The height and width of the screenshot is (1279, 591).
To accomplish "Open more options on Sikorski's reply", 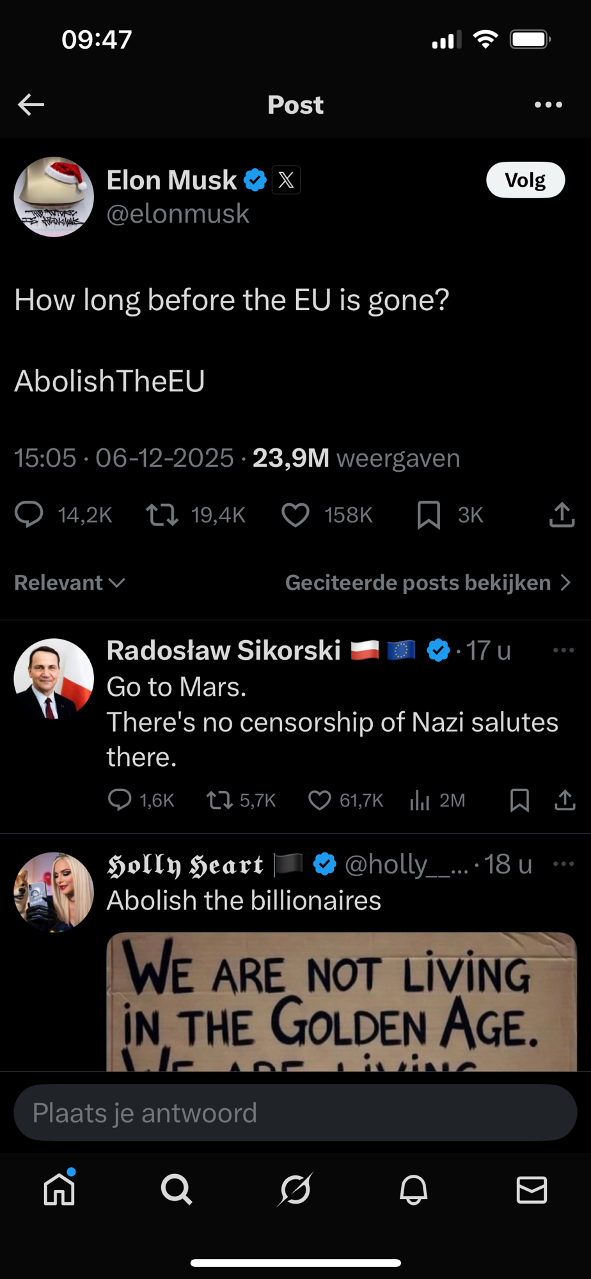I will point(563,650).
